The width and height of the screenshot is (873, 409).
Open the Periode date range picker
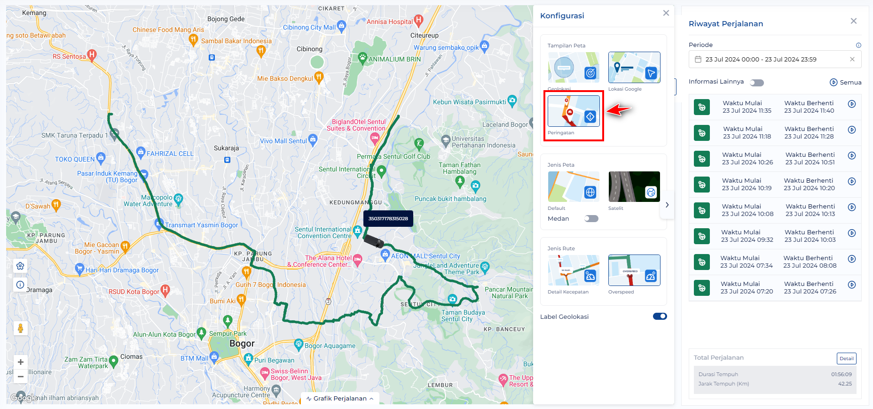tap(775, 60)
